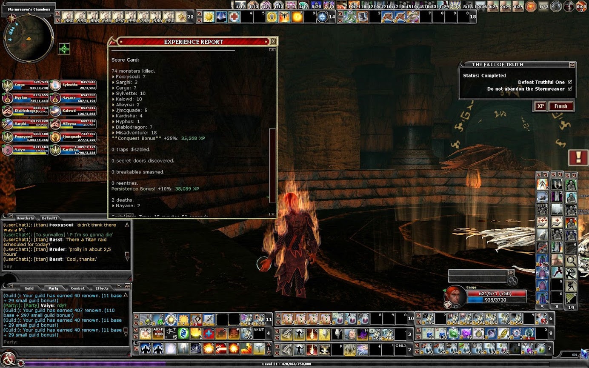Use the wand in slot I with 830 charges

(67, 17)
